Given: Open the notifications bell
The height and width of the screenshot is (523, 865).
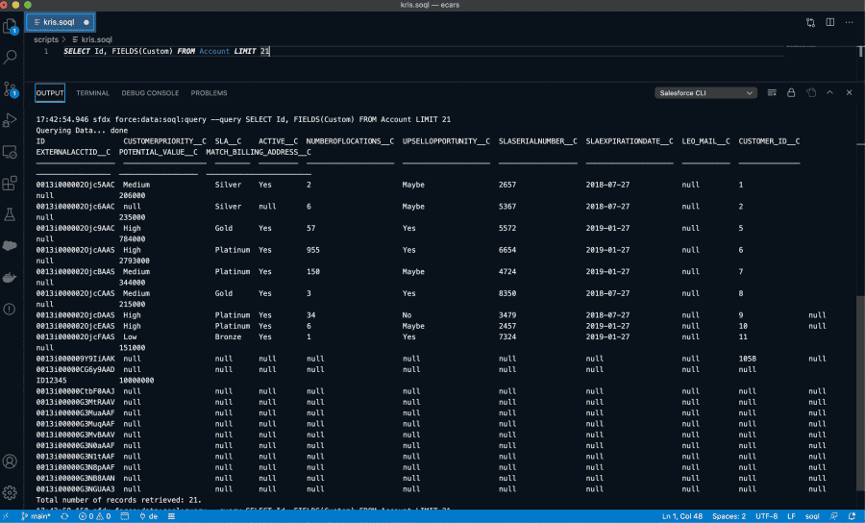Looking at the screenshot, I should pos(853,516).
